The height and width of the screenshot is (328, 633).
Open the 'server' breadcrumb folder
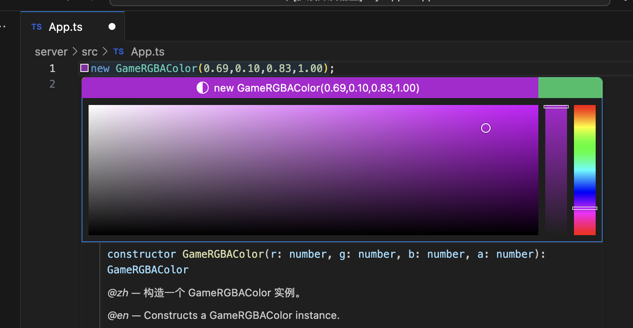coord(51,52)
